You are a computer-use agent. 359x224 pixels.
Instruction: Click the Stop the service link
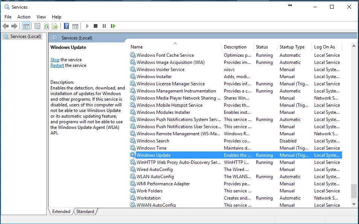pos(55,60)
